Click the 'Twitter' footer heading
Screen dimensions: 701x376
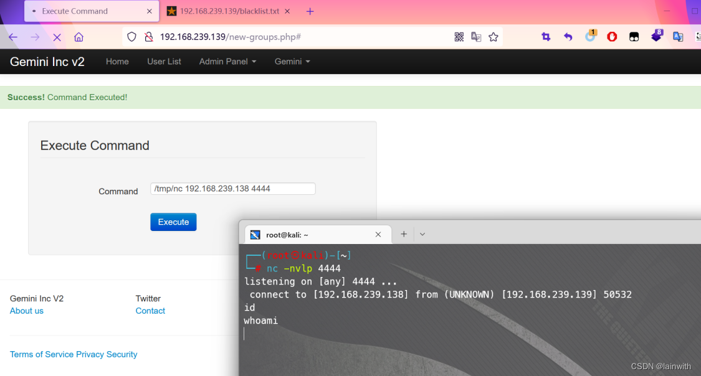click(x=148, y=298)
